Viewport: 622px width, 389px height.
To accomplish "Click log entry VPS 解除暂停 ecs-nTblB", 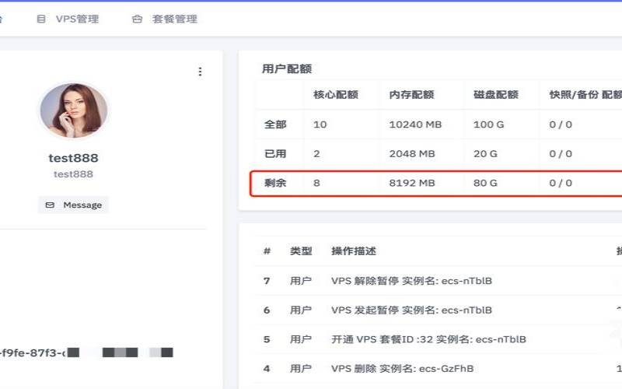I will 411,281.
